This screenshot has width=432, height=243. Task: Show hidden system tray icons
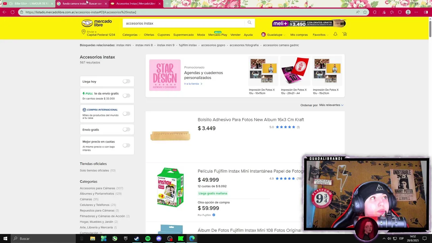(x=383, y=239)
